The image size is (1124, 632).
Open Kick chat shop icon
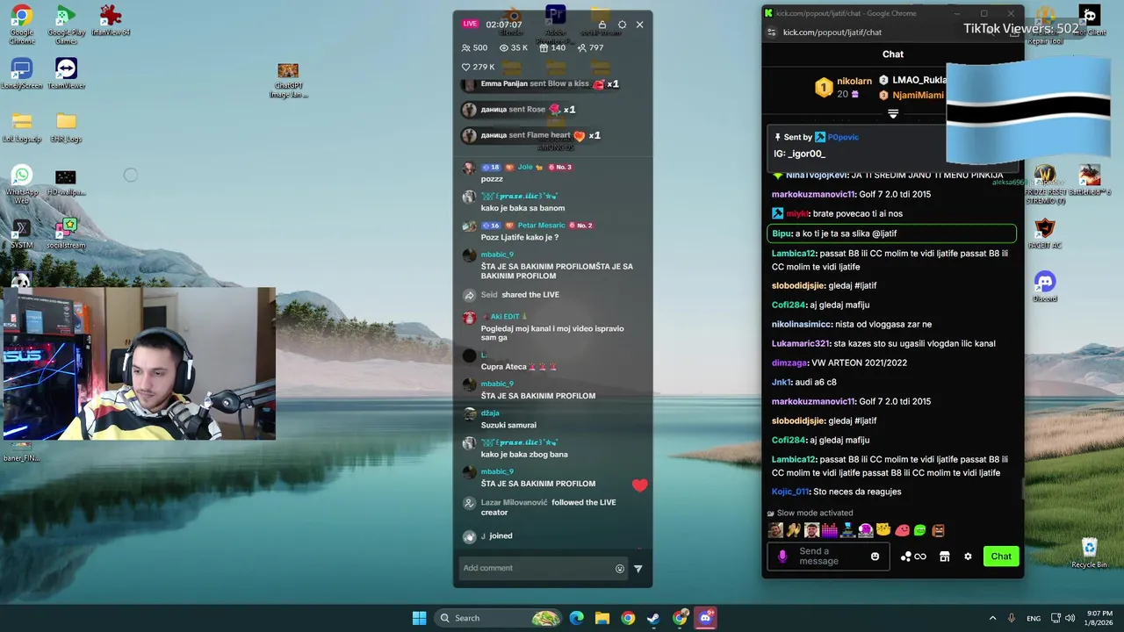[945, 557]
